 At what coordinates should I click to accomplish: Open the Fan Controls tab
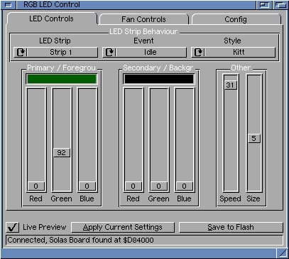(x=143, y=19)
